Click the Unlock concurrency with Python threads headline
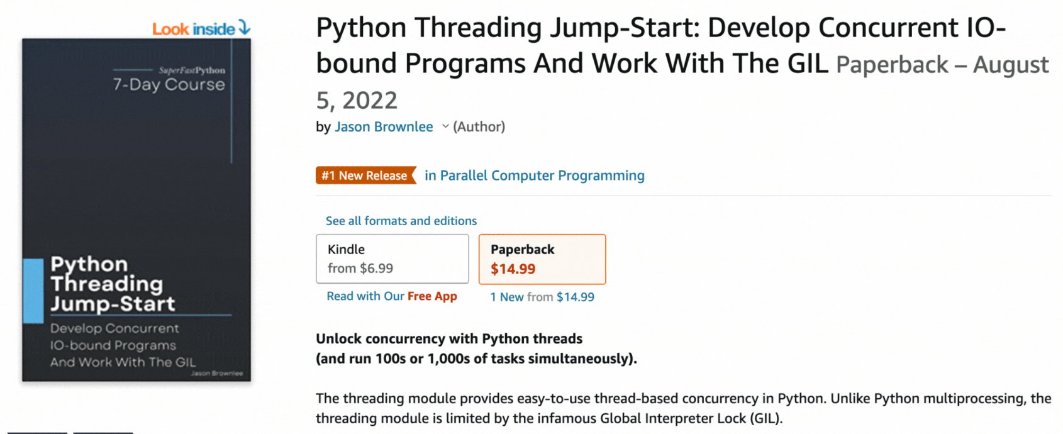1063x434 pixels. (449, 338)
